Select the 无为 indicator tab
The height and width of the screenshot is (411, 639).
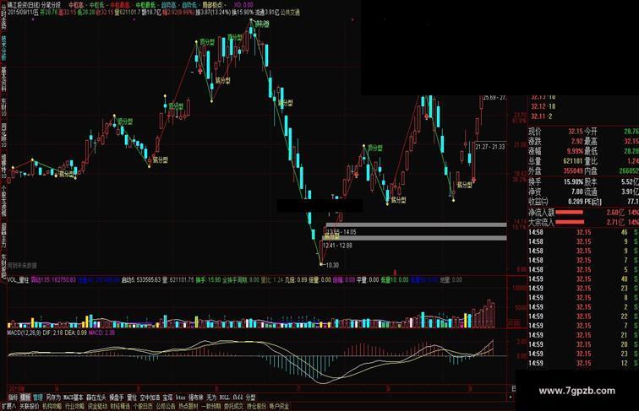[211, 397]
